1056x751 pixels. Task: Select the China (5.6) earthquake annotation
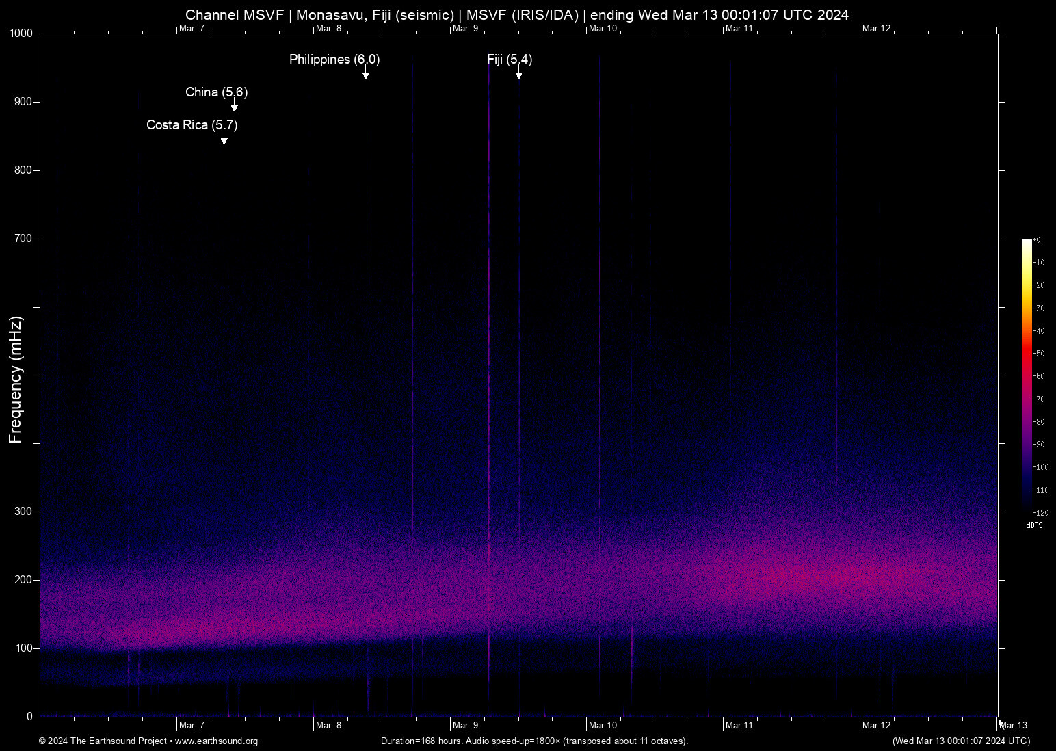click(216, 92)
